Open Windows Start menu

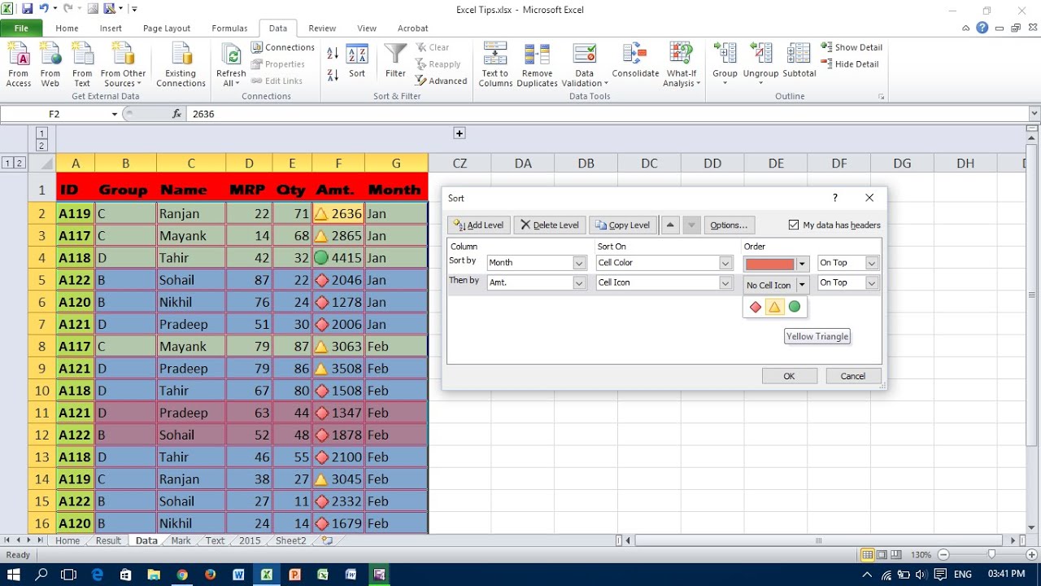pyautogui.click(x=14, y=575)
